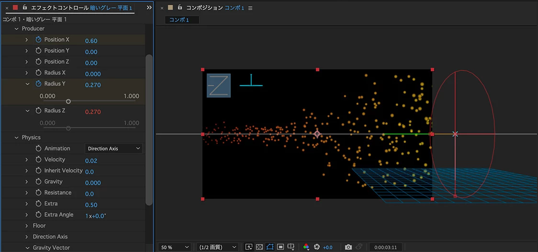
Task: Edit Radius Y value 0.270
Action: coord(93,85)
